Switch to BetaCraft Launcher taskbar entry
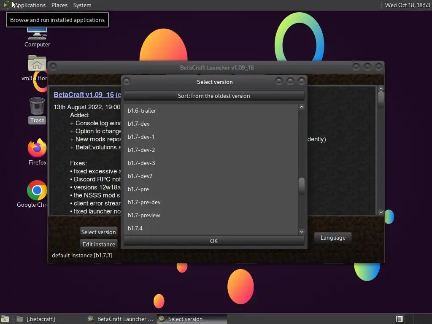This screenshot has width=432, height=324. [x=120, y=319]
